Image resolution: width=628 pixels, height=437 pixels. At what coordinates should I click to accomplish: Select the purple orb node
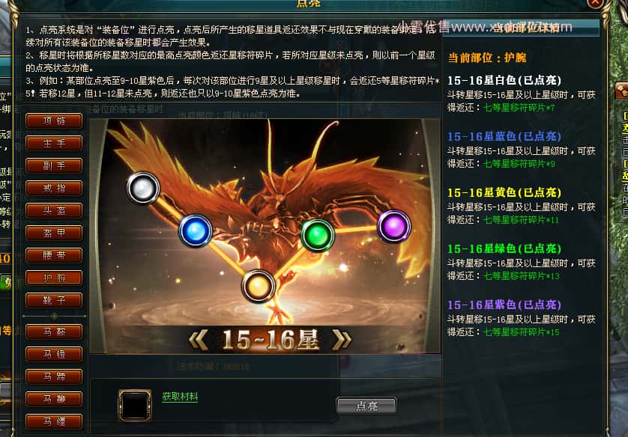pyautogui.click(x=394, y=226)
